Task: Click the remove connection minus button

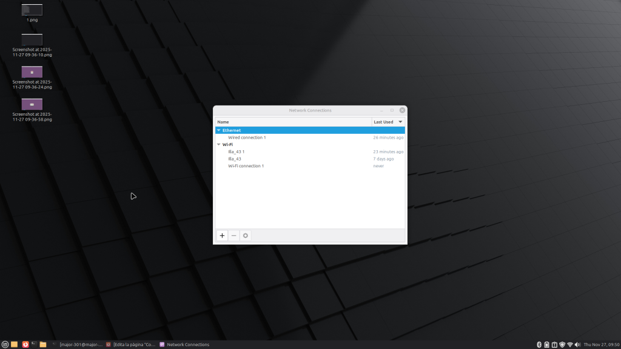Action: [x=234, y=236]
